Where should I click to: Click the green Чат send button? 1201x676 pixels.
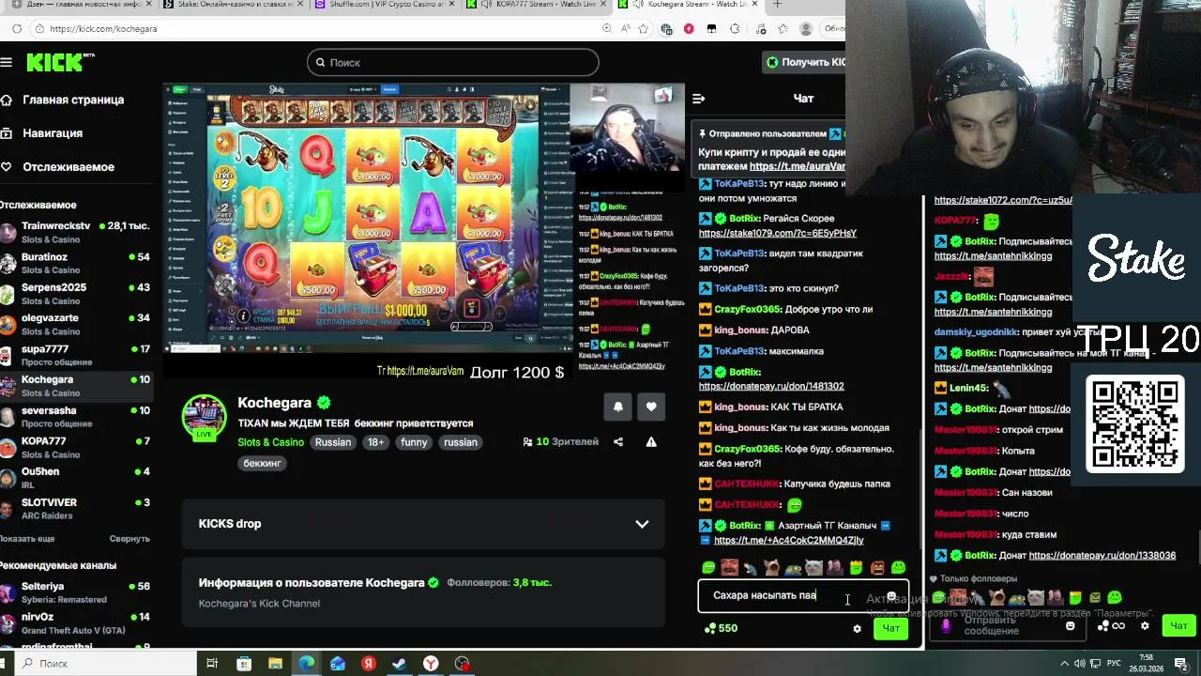(890, 628)
